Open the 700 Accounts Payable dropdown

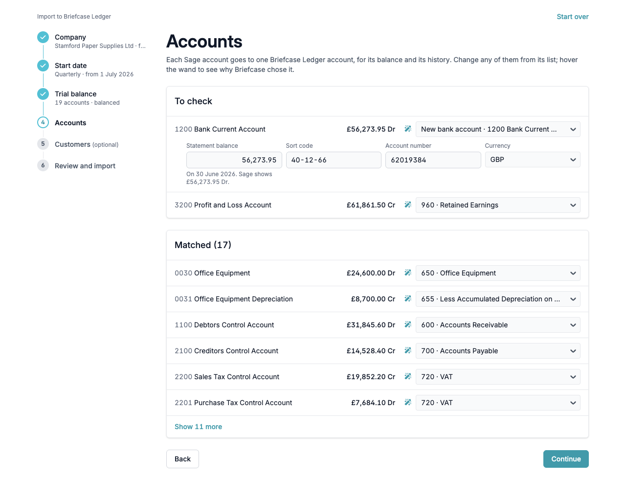click(498, 351)
